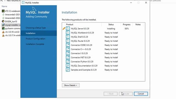The height and width of the screenshot is (99, 176).
Task: Select the Choosing a Setup Type step
Action: (x=36, y=28)
